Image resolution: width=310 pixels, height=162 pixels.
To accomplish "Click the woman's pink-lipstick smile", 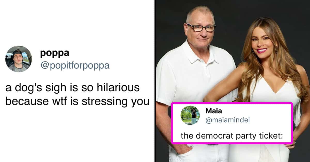I will [x=262, y=50].
